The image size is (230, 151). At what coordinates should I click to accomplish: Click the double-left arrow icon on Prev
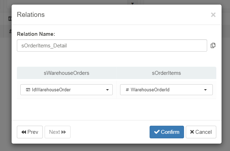[x=24, y=132]
